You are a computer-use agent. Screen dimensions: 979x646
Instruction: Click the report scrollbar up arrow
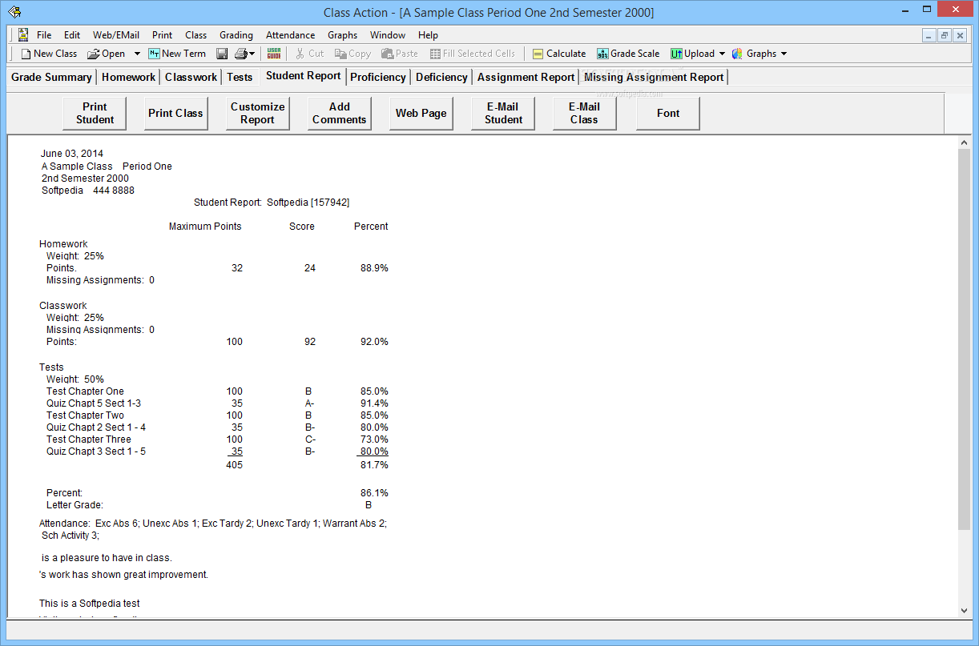coord(965,142)
